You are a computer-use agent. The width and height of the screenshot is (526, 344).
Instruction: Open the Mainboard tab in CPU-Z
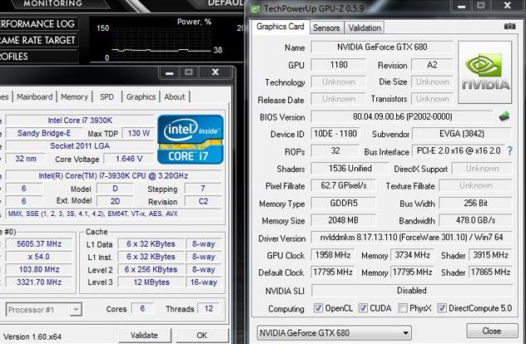pyautogui.click(x=35, y=97)
